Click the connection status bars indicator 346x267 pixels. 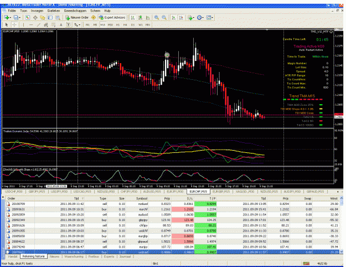(306, 264)
